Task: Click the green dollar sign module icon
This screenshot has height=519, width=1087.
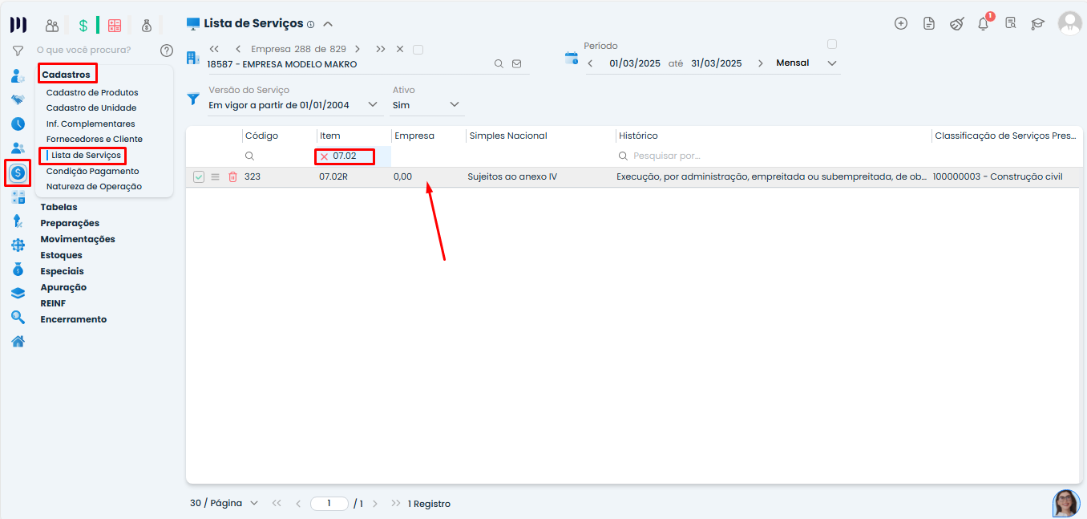Action: [83, 26]
